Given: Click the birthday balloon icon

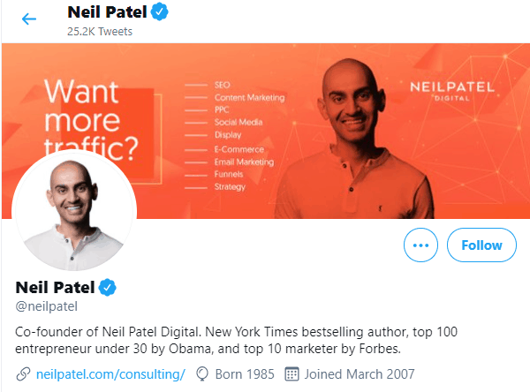Looking at the screenshot, I should 201,373.
